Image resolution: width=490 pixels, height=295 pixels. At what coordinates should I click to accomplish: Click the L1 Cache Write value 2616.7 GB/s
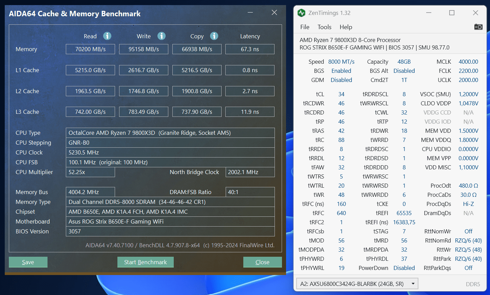pos(144,70)
